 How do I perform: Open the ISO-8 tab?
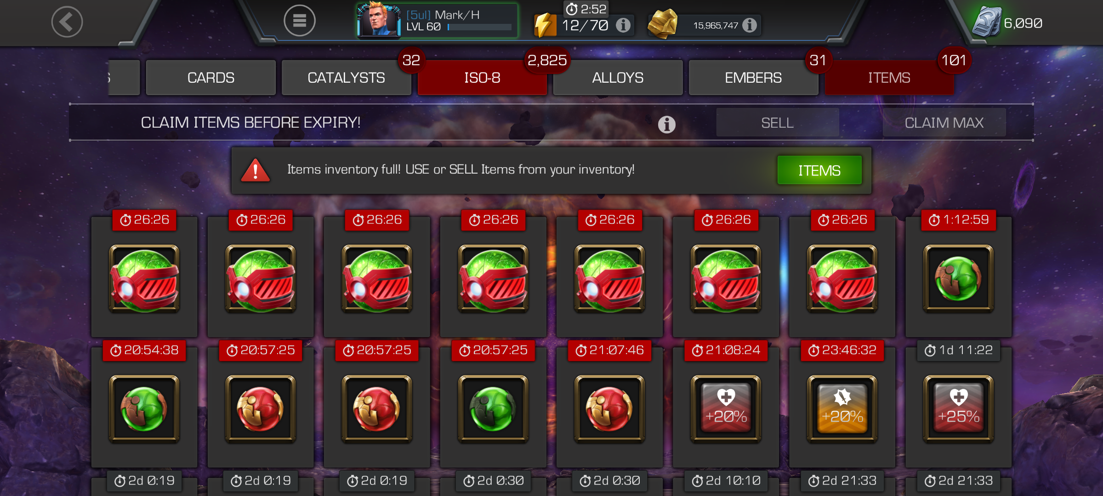tap(482, 78)
